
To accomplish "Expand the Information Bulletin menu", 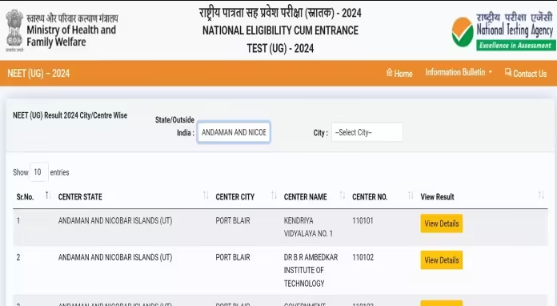I will pyautogui.click(x=459, y=73).
